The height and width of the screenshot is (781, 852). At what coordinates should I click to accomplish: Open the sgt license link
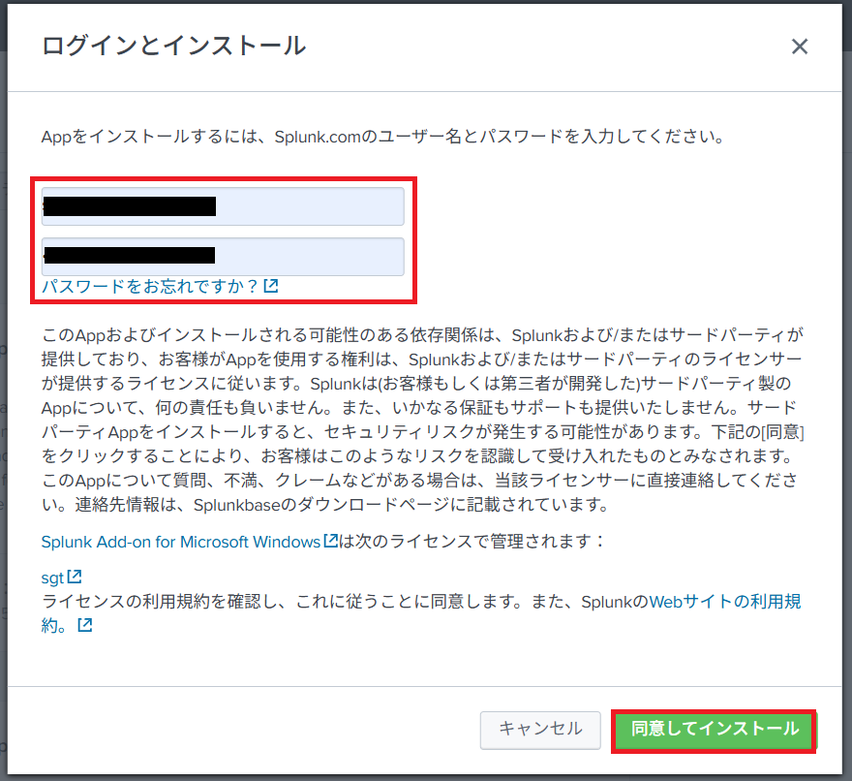tap(52, 578)
